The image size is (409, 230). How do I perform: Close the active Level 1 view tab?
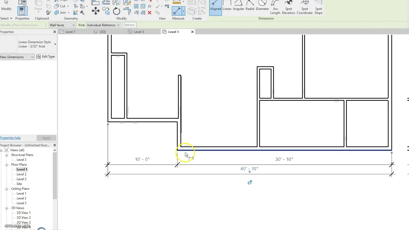tap(192, 32)
